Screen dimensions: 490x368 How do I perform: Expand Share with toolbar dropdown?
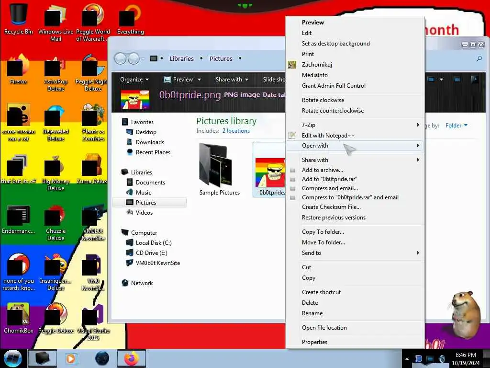(x=232, y=80)
